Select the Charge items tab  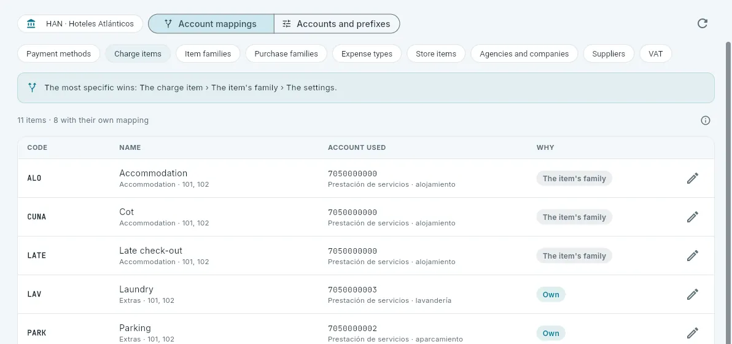tap(138, 53)
